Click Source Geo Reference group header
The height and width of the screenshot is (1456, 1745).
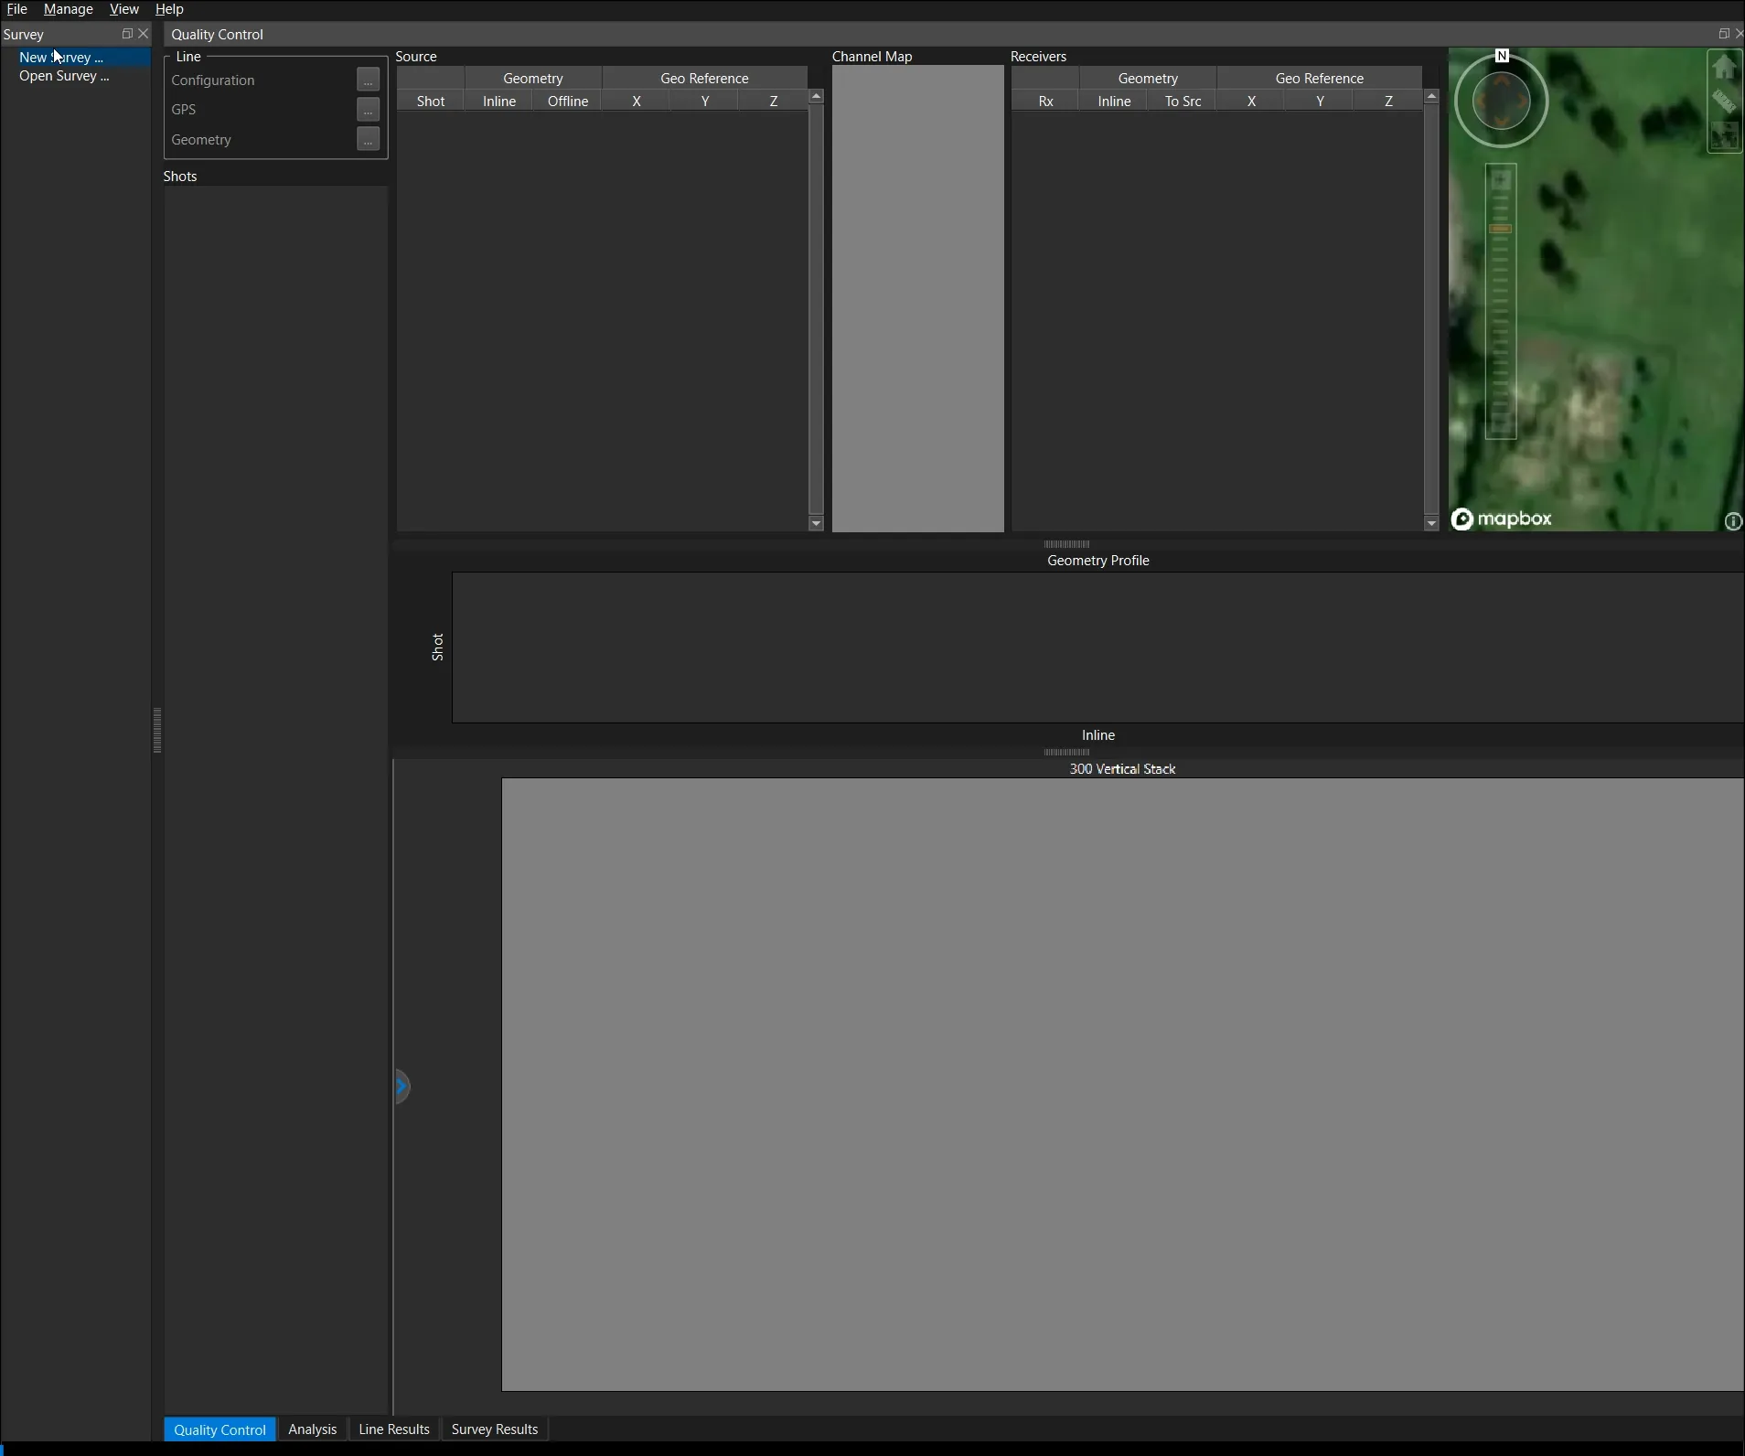pyautogui.click(x=704, y=79)
